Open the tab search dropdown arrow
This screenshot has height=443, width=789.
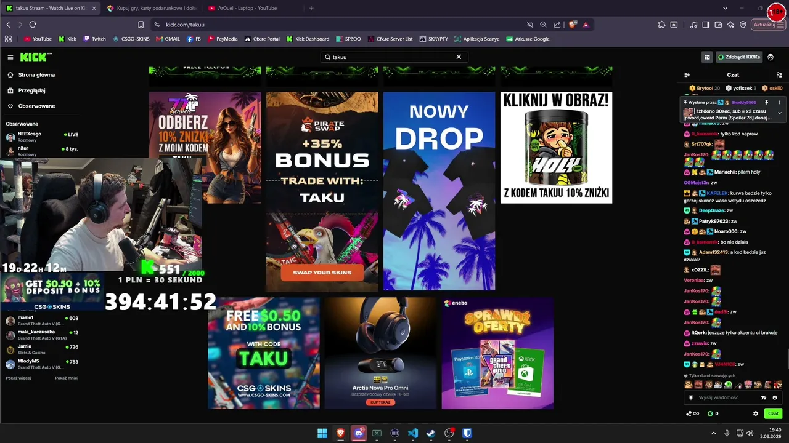click(x=725, y=8)
